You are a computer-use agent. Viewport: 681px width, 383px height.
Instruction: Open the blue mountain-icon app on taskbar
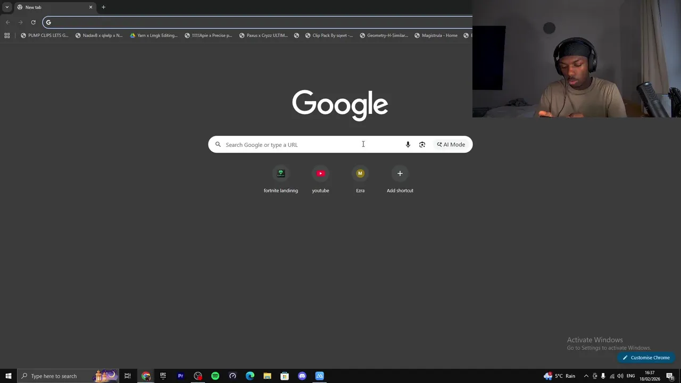tap(319, 376)
